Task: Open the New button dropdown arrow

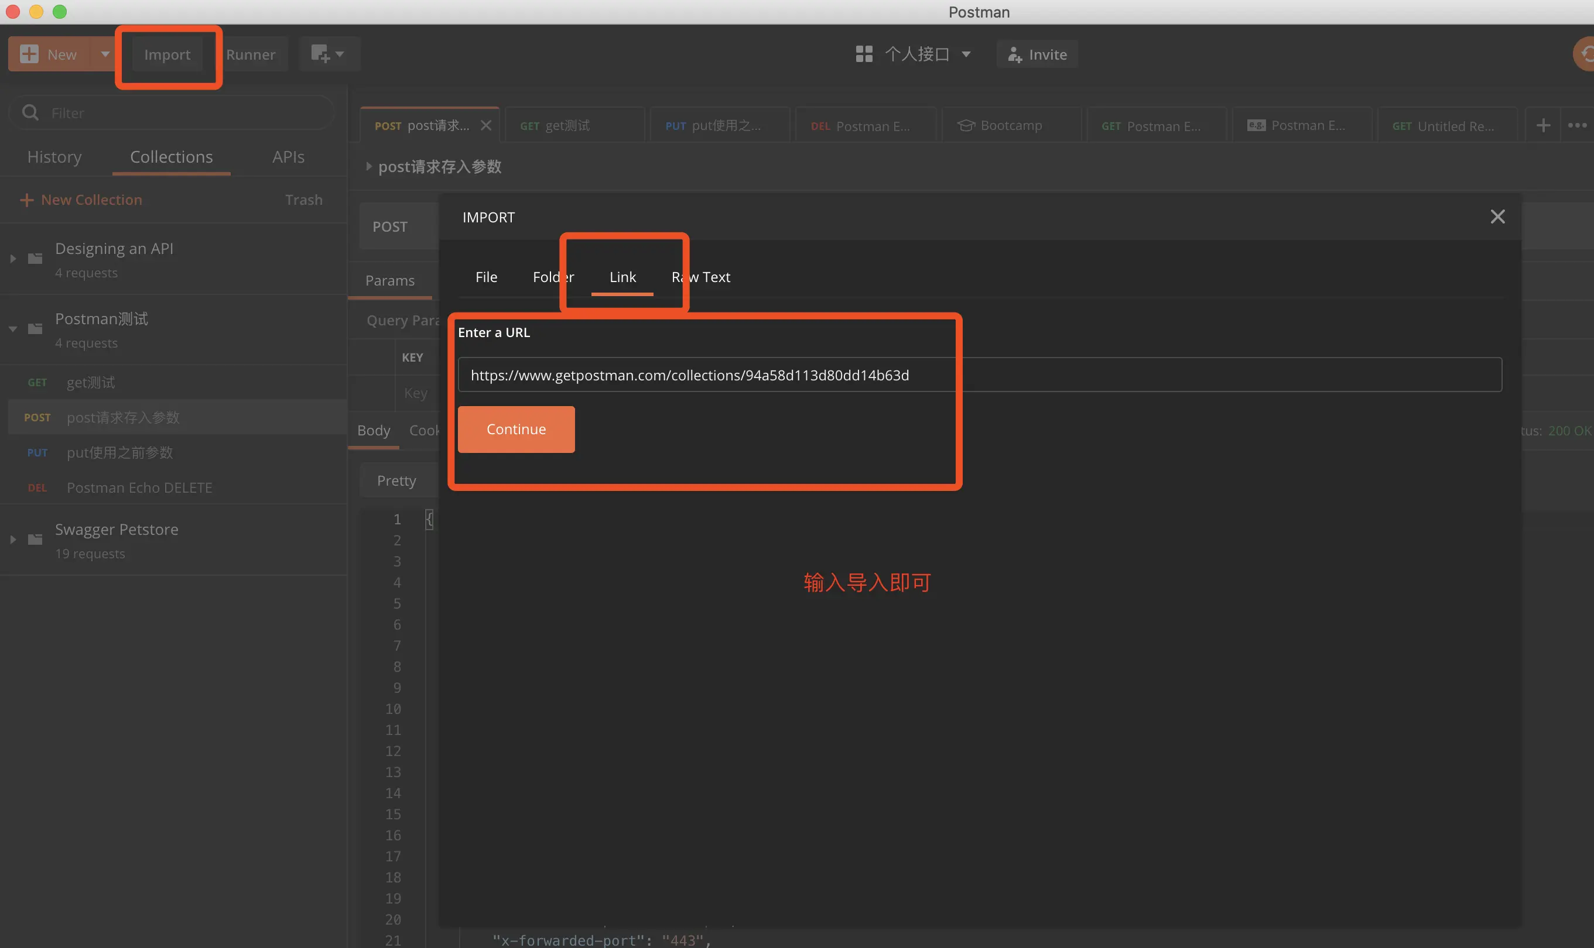Action: [105, 54]
